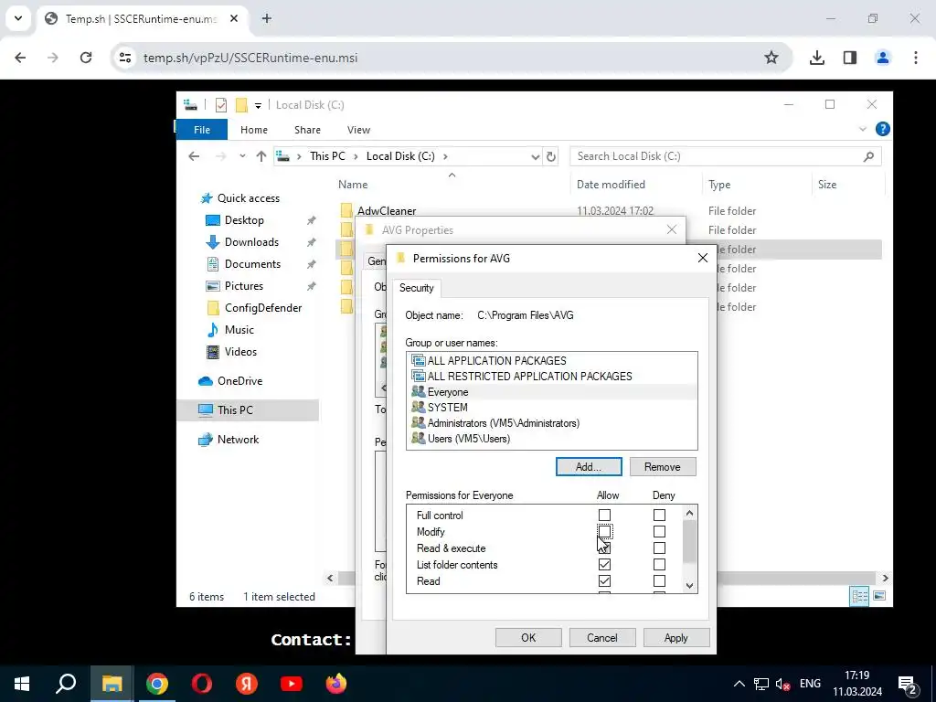The height and width of the screenshot is (702, 936).
Task: Refresh the Local Disk (C:) folder
Action: (551, 156)
